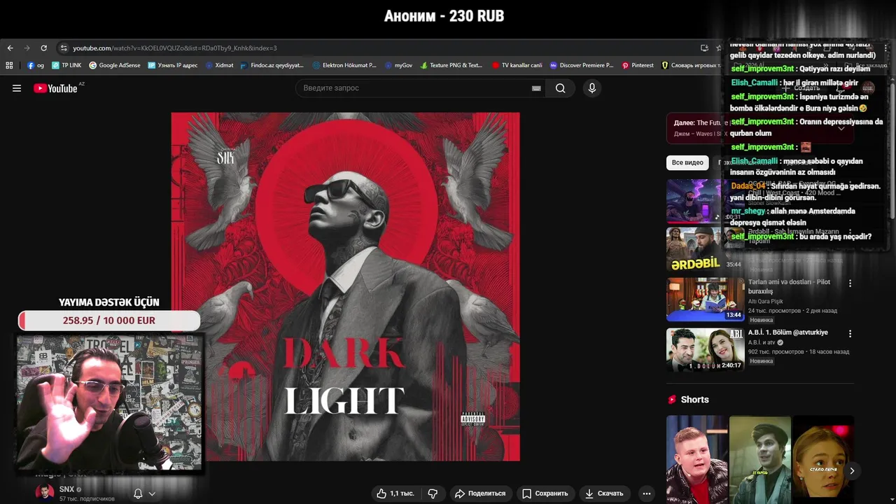This screenshot has height=504, width=896.
Task: Go back using the browser back arrow
Action: coord(10,48)
